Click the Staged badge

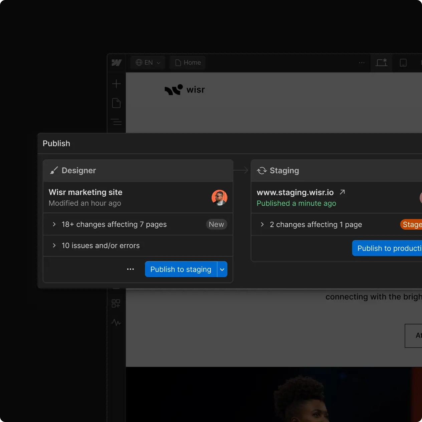click(411, 225)
